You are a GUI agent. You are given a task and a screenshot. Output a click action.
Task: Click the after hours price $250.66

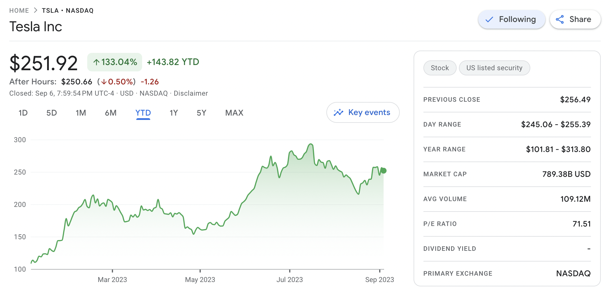77,82
